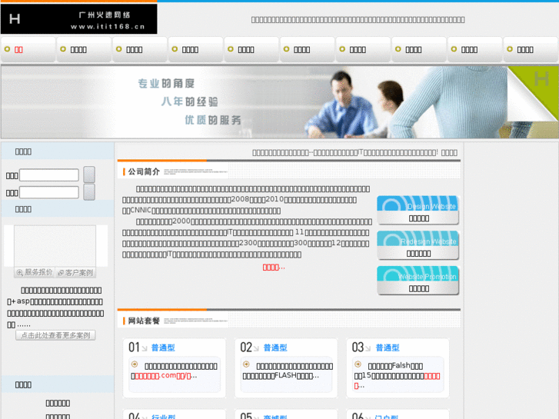The image size is (559, 419).
Task: Click the green H page-curl corner on banner
Action: (x=537, y=88)
